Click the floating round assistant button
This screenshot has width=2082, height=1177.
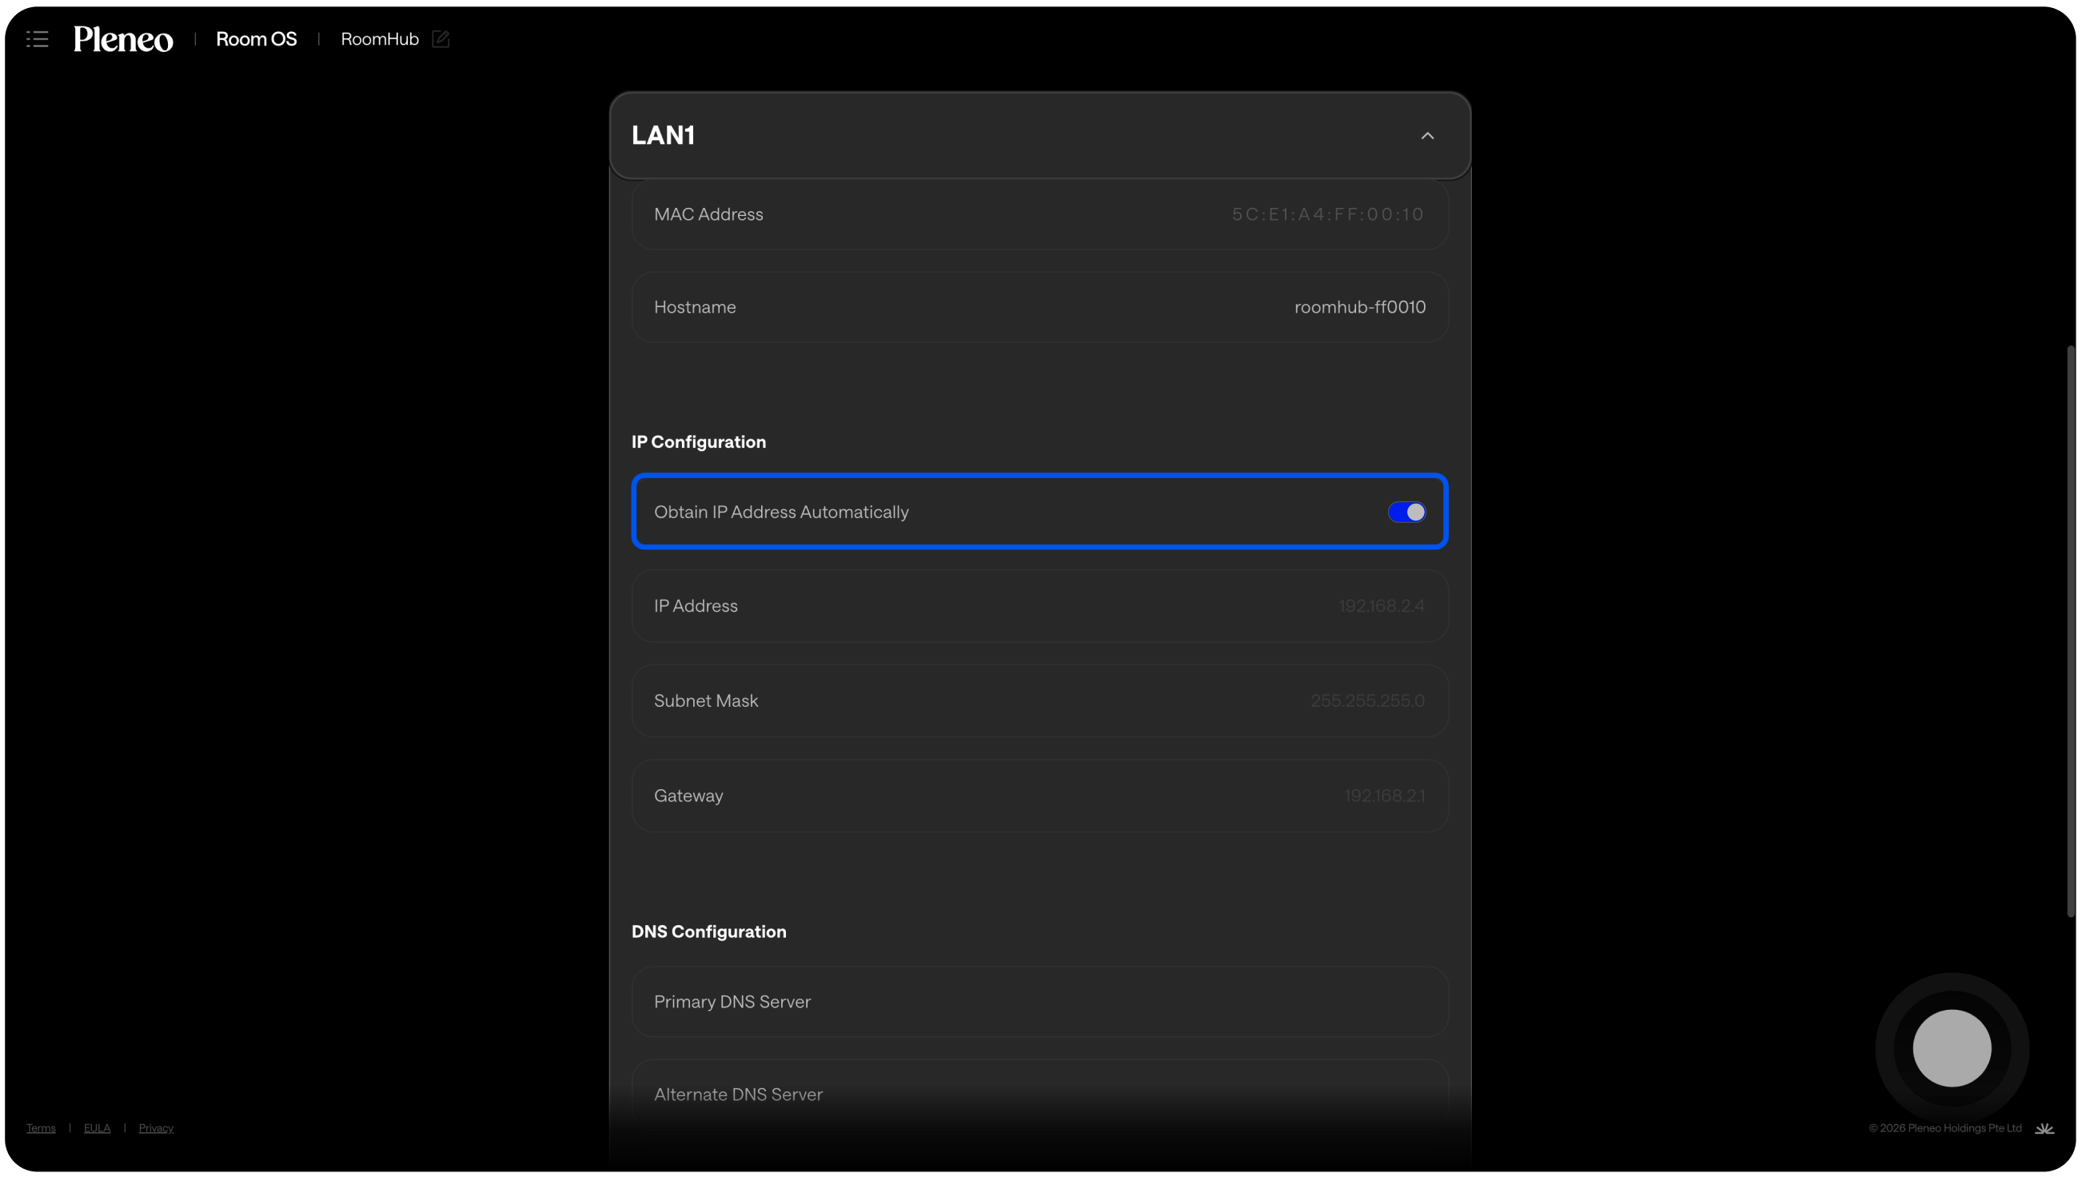coord(1951,1047)
